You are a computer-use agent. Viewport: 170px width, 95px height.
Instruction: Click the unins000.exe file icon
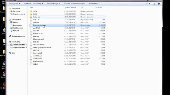31,59
